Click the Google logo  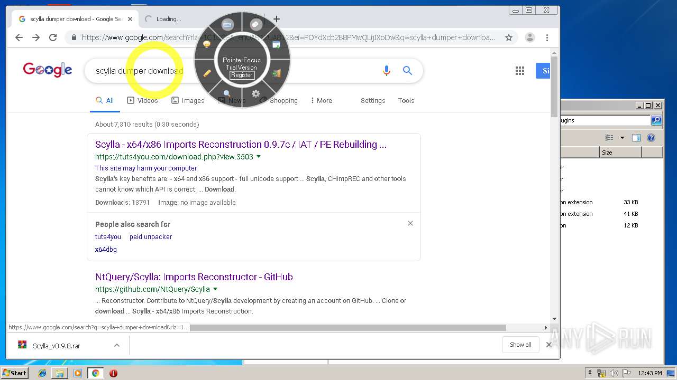coord(48,70)
